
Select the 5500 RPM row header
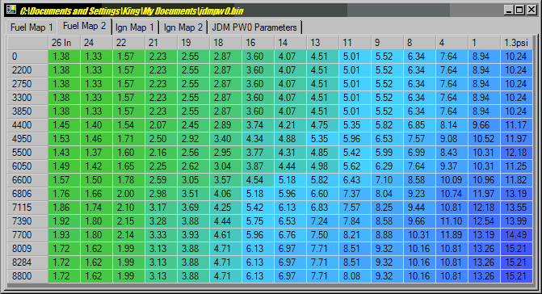click(27, 153)
